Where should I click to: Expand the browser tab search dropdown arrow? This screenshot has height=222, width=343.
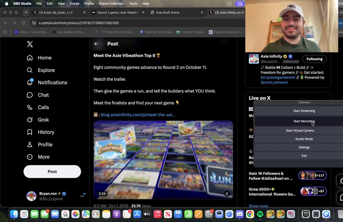pyautogui.click(x=26, y=12)
